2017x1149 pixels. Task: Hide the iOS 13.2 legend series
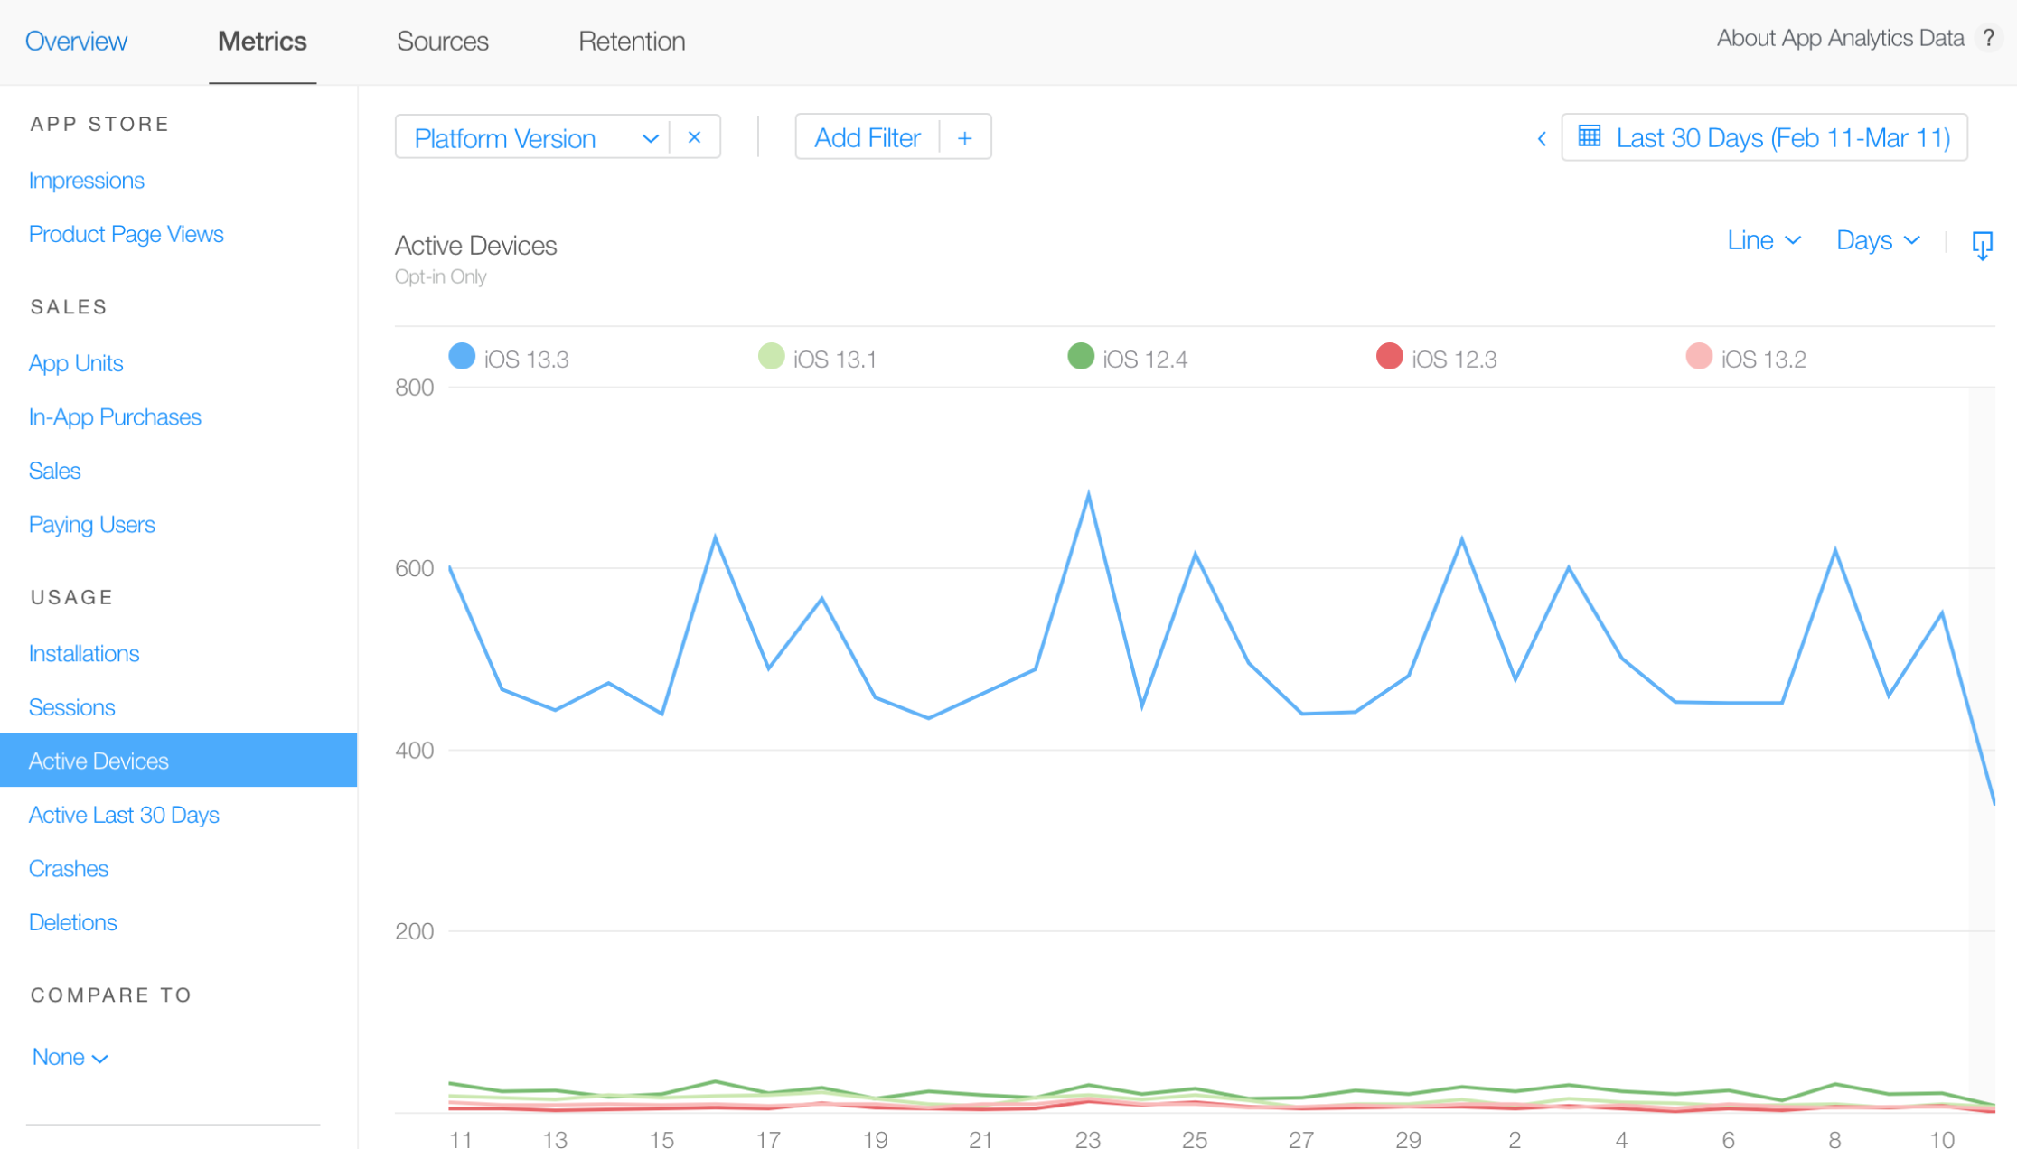click(x=1699, y=357)
